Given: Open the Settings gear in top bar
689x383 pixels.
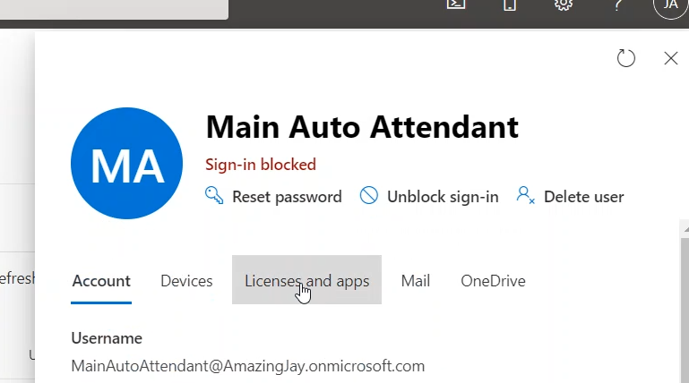Looking at the screenshot, I should 564,4.
